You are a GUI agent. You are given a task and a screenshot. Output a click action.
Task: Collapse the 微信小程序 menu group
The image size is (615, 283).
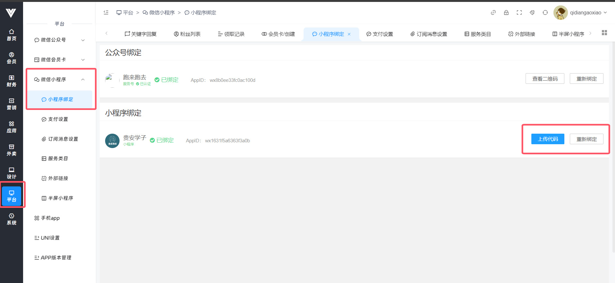click(x=59, y=80)
